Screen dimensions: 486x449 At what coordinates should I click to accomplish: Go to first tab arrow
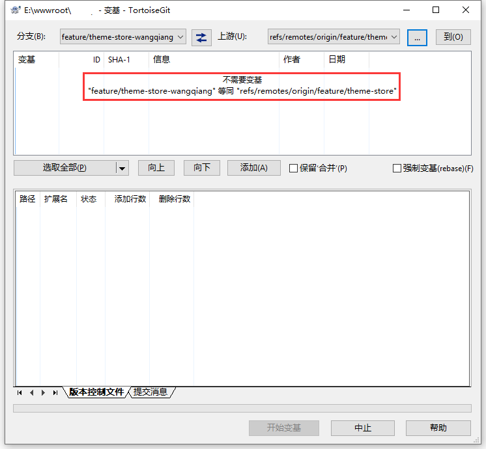click(x=20, y=392)
